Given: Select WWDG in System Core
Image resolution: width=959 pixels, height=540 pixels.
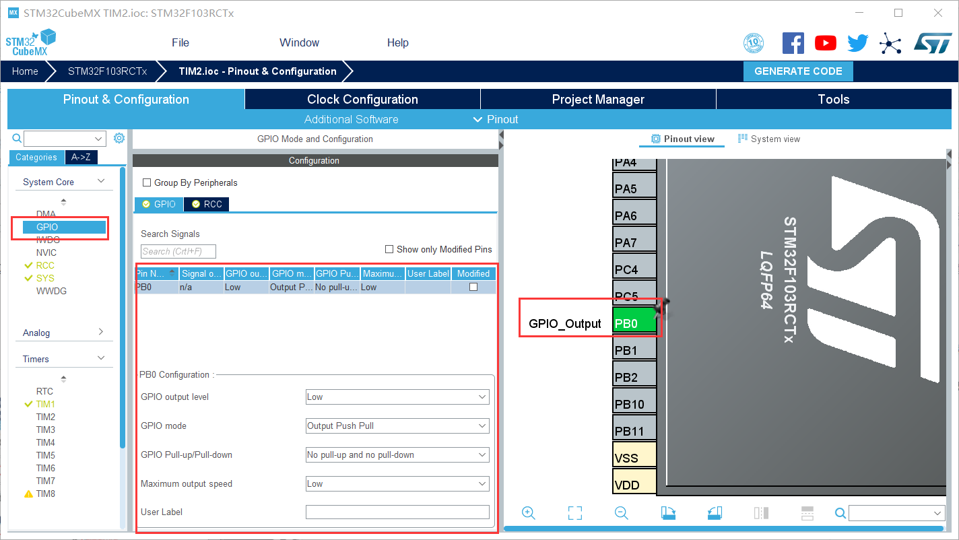Looking at the screenshot, I should [51, 291].
